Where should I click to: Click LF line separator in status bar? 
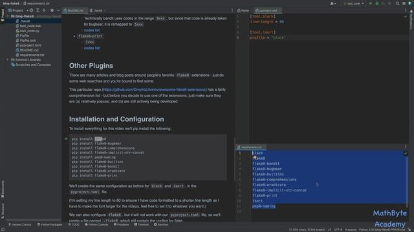pos(329,229)
